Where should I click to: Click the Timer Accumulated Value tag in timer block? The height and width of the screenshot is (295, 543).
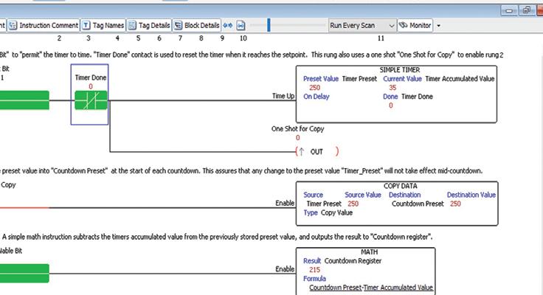(460, 79)
